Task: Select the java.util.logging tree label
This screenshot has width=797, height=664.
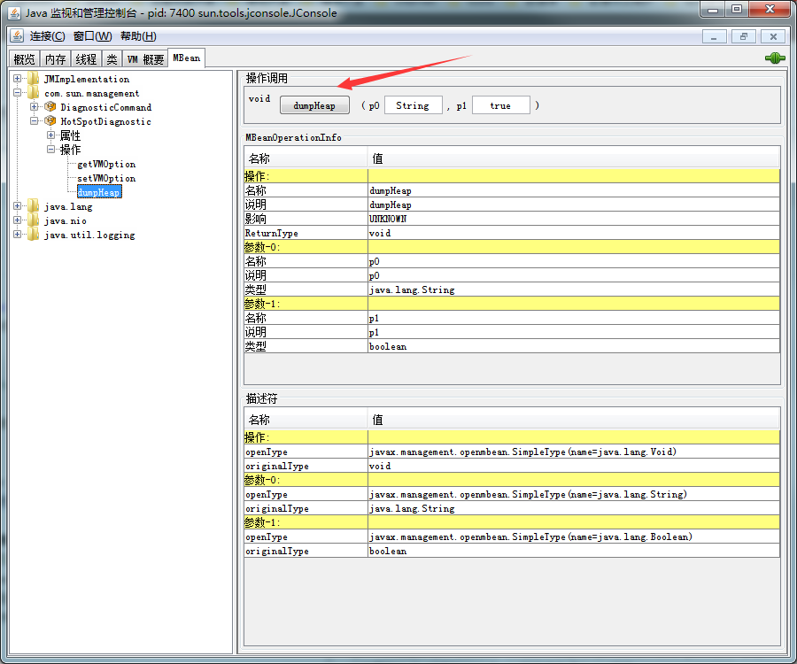Action: pos(89,235)
